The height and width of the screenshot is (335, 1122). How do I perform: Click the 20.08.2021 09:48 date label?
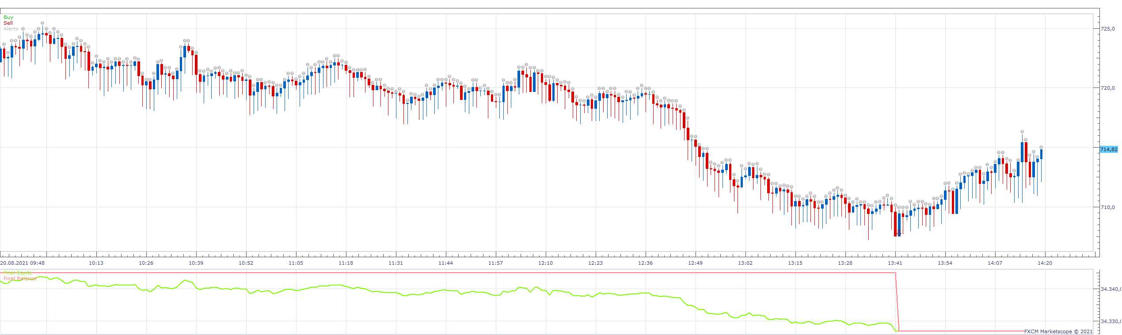(x=23, y=263)
